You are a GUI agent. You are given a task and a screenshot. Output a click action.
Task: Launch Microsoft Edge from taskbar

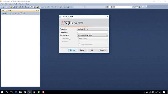[x=16, y=92]
